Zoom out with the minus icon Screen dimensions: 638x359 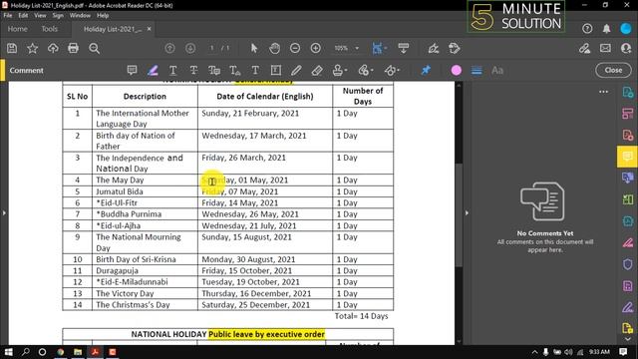point(295,48)
